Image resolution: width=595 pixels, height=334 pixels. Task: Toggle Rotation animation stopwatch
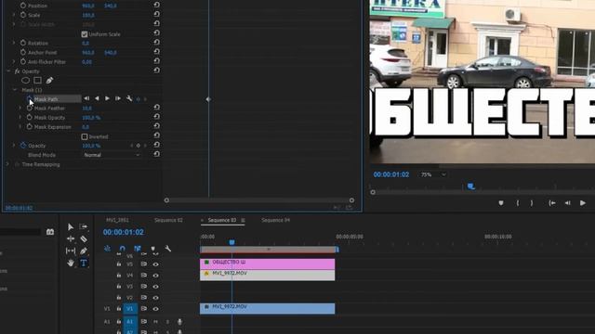(x=23, y=44)
